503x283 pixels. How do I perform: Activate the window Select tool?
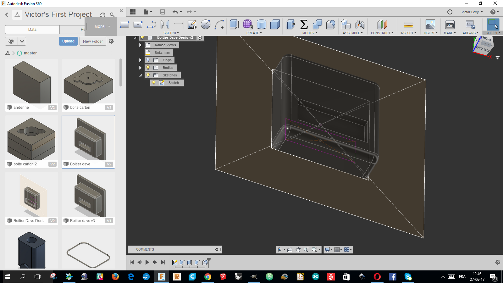[x=493, y=25]
